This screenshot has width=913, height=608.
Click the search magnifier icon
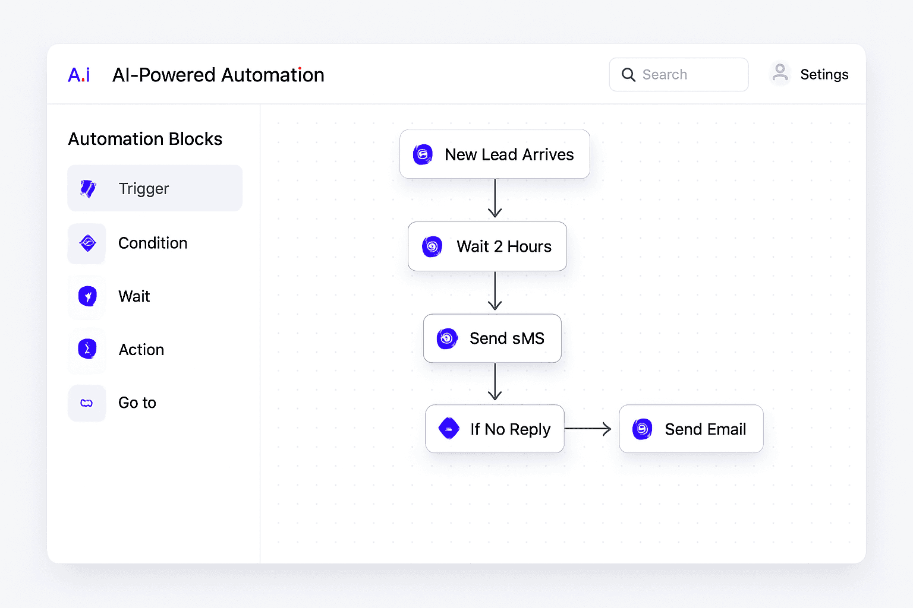[628, 74]
